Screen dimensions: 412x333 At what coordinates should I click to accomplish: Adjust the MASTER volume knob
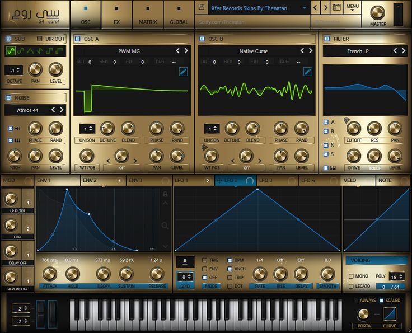[378, 12]
